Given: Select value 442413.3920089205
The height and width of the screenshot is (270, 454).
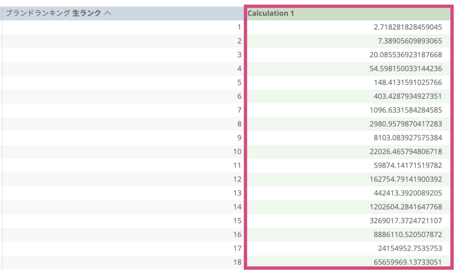Looking at the screenshot, I should (408, 193).
